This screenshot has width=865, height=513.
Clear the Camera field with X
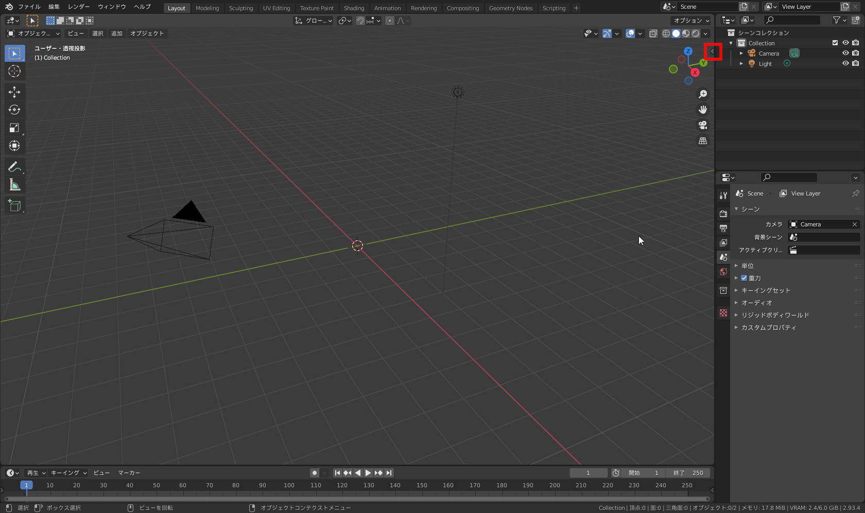[x=855, y=224]
